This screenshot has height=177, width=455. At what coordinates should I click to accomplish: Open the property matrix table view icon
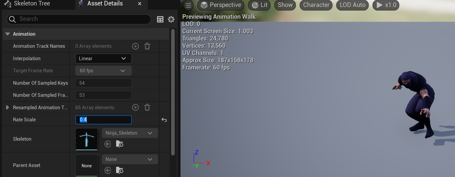point(160,19)
